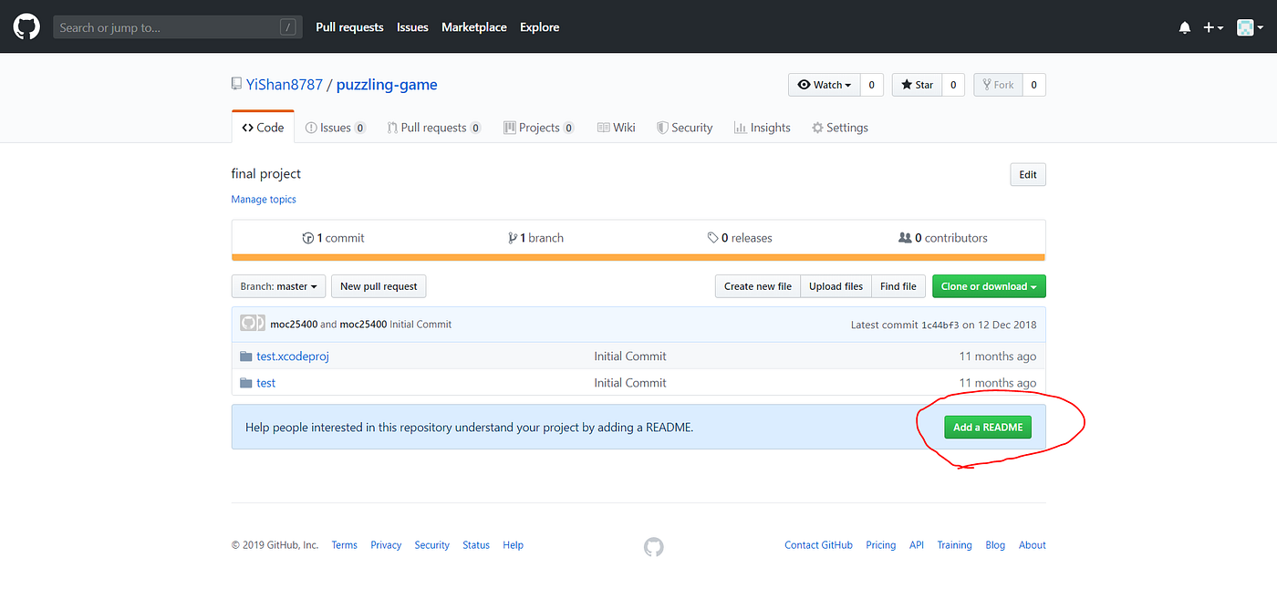Open the Security tab
Image resolution: width=1277 pixels, height=599 pixels.
(x=685, y=128)
